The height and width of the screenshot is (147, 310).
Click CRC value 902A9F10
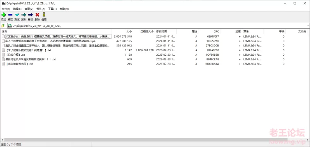pyautogui.click(x=213, y=50)
